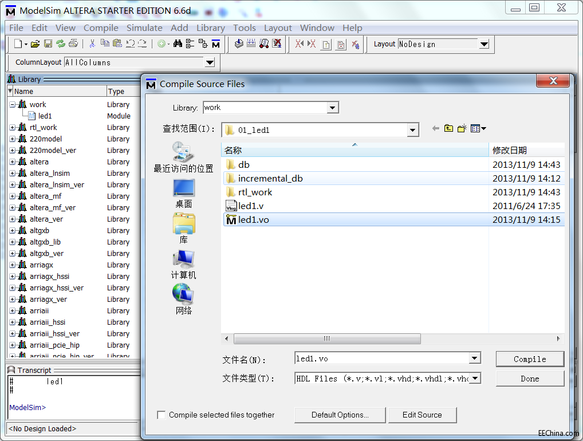
Task: Click the Print toolbar icon
Action: pyautogui.click(x=73, y=44)
